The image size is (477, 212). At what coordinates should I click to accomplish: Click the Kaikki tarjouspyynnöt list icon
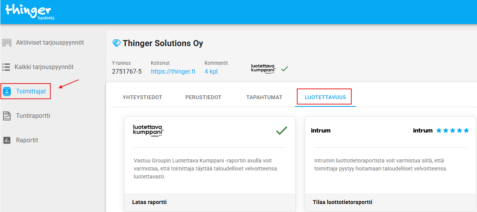tap(6, 67)
